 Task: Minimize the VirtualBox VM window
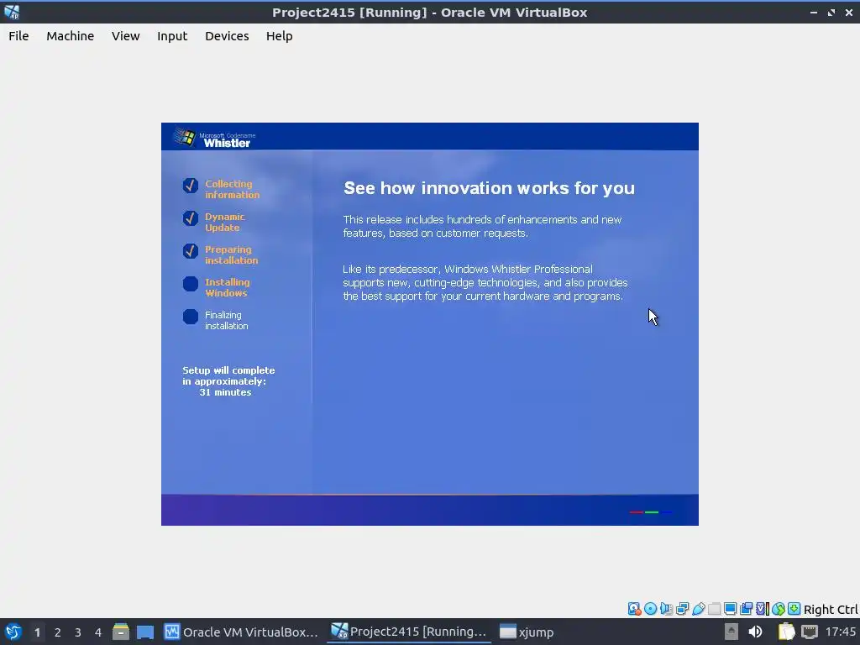tap(814, 12)
